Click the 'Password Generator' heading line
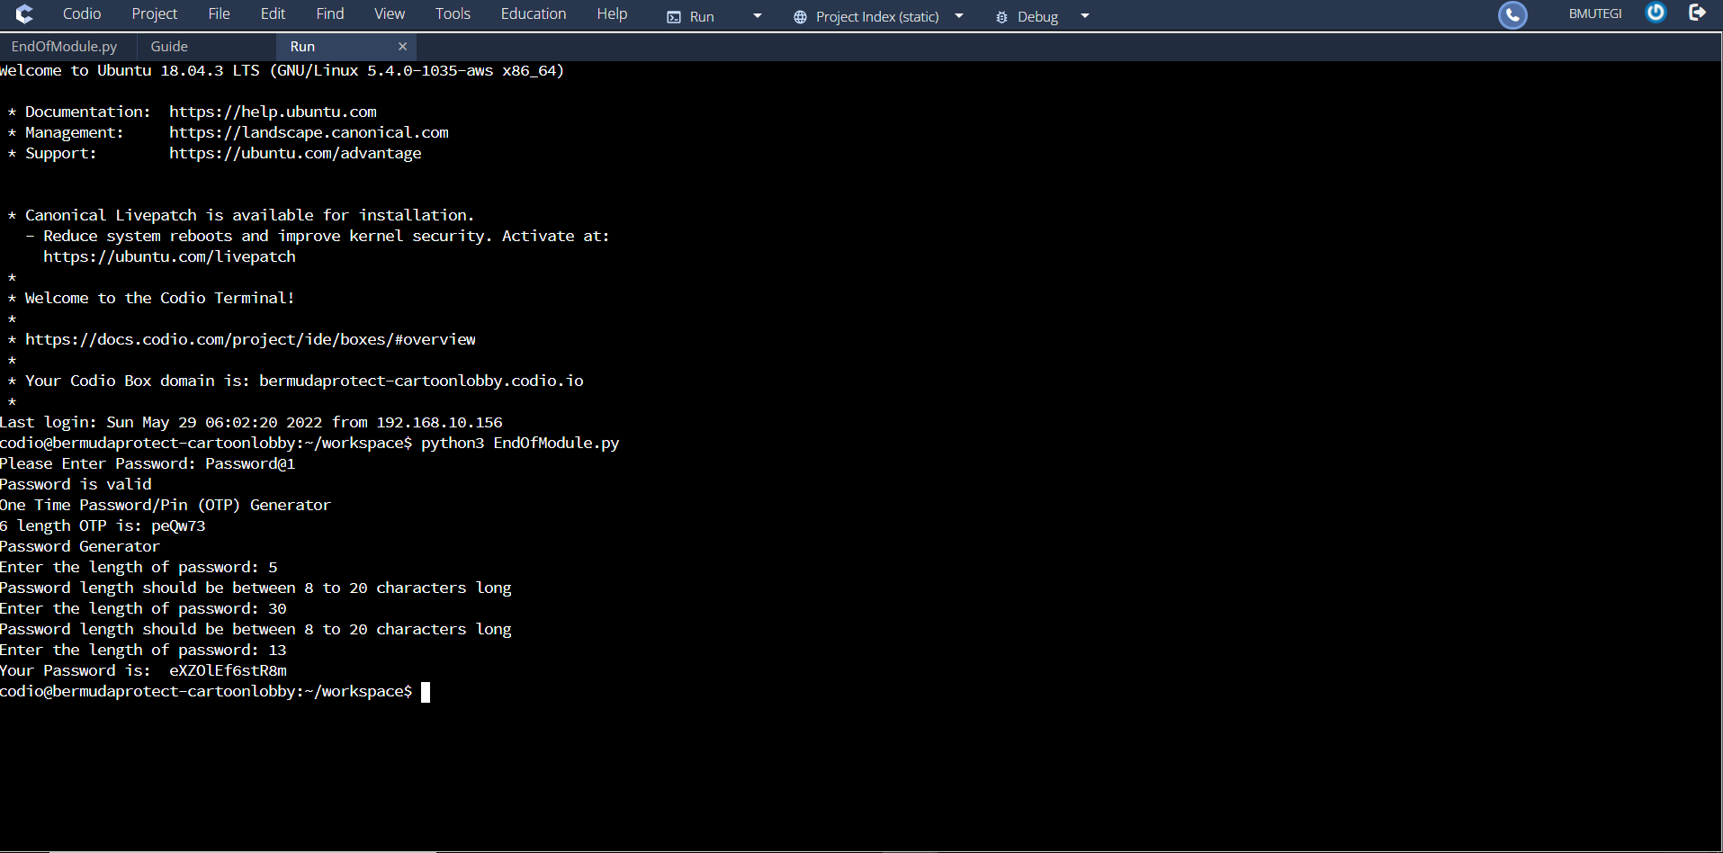 pos(80,546)
